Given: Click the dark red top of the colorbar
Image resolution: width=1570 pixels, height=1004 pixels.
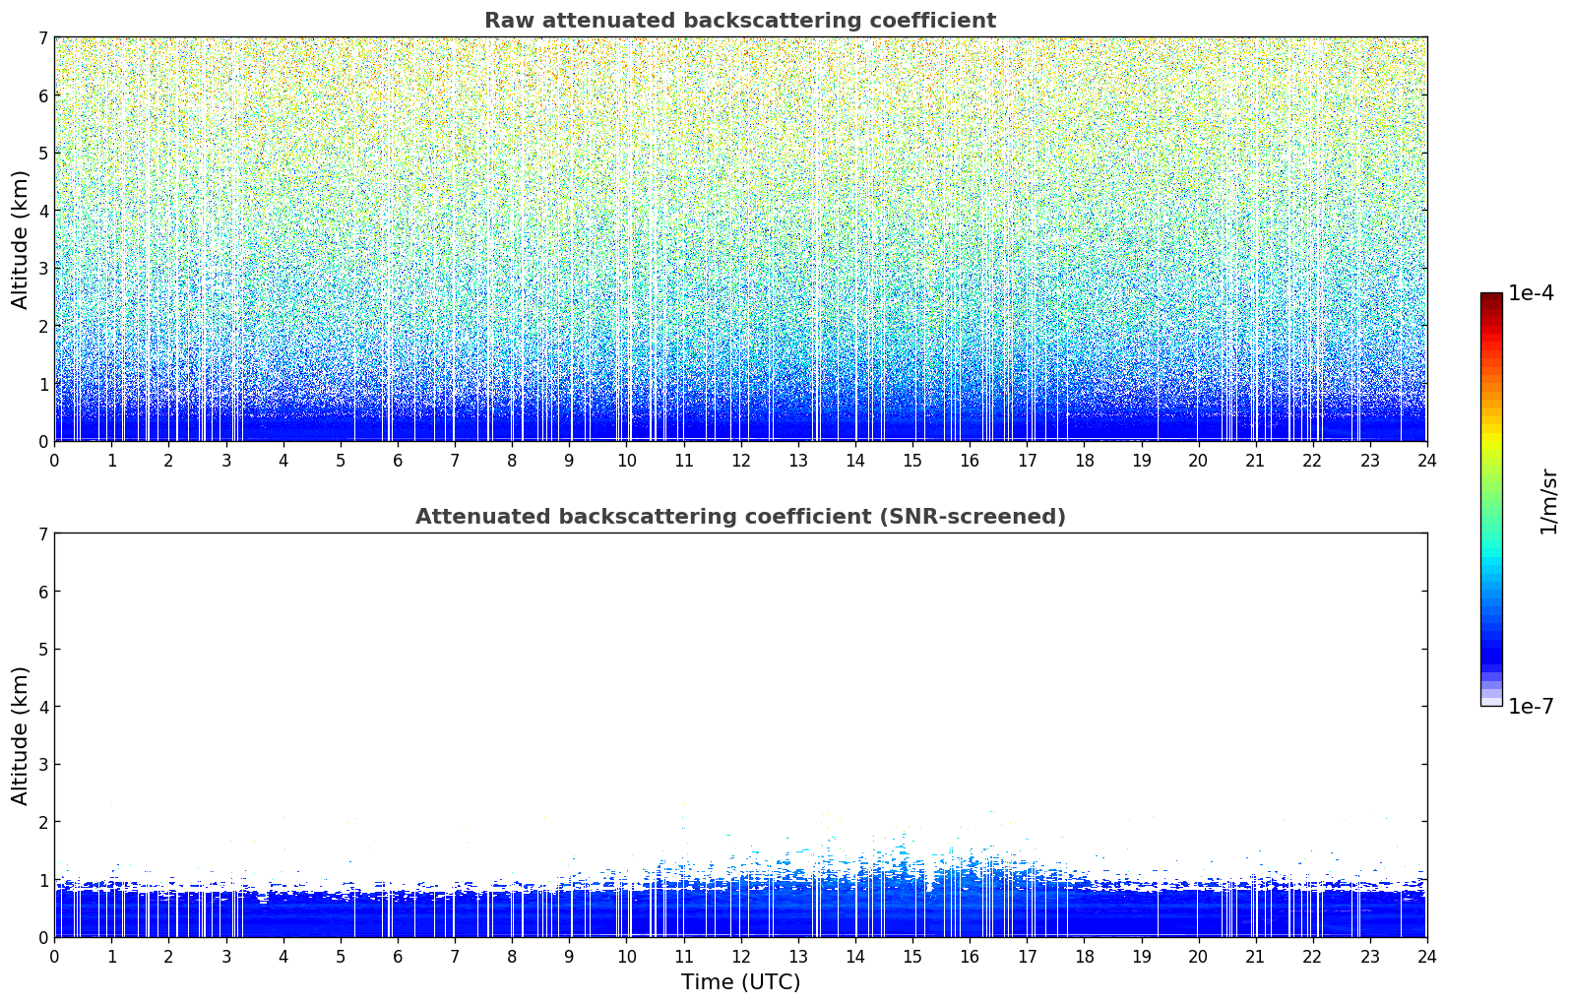Looking at the screenshot, I should (x=1491, y=298).
